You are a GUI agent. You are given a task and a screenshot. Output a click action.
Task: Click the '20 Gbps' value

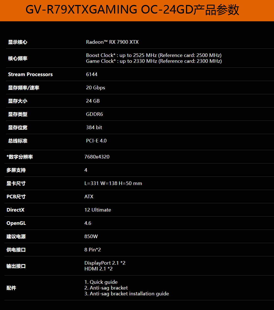point(95,88)
